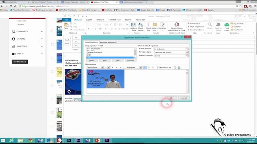Click OK in Signatures and Stationery dialog
Image resolution: width=257 pixels, height=144 pixels.
tap(171, 98)
